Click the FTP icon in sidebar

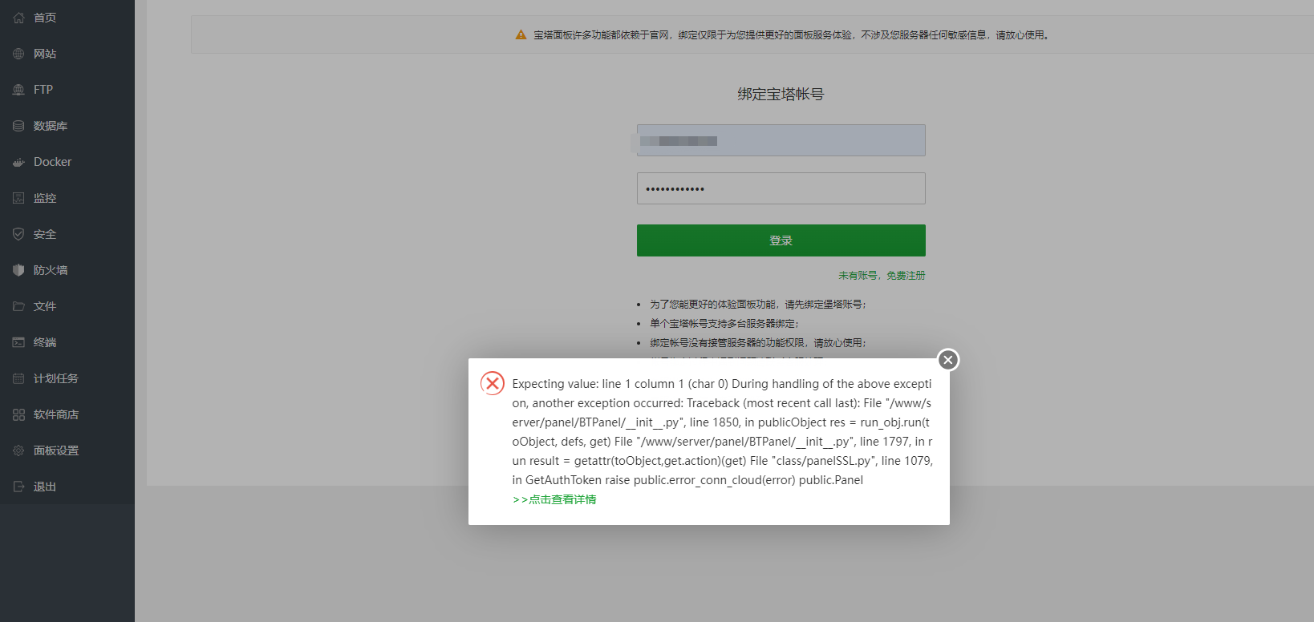pos(18,90)
